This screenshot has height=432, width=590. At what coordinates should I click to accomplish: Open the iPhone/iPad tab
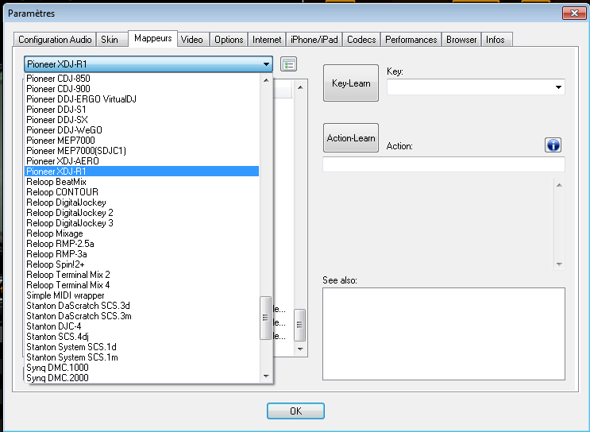[x=314, y=40]
